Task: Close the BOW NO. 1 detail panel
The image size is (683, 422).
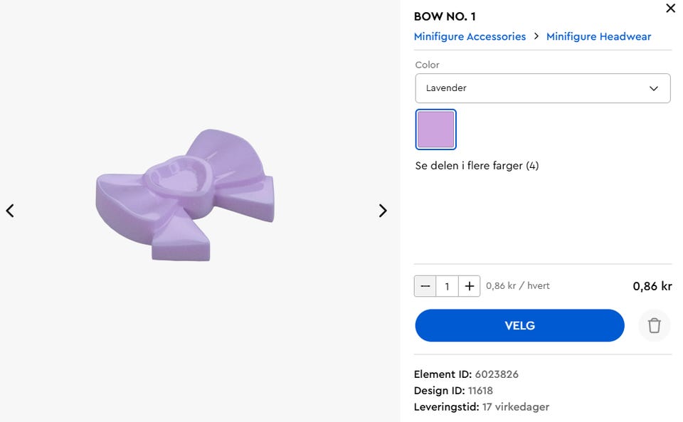Action: click(x=670, y=9)
